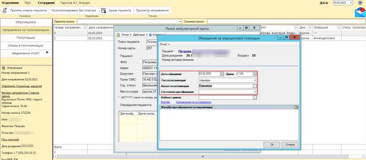Click the ellipsis button for 'Канал госпитализации'

pos(255,86)
